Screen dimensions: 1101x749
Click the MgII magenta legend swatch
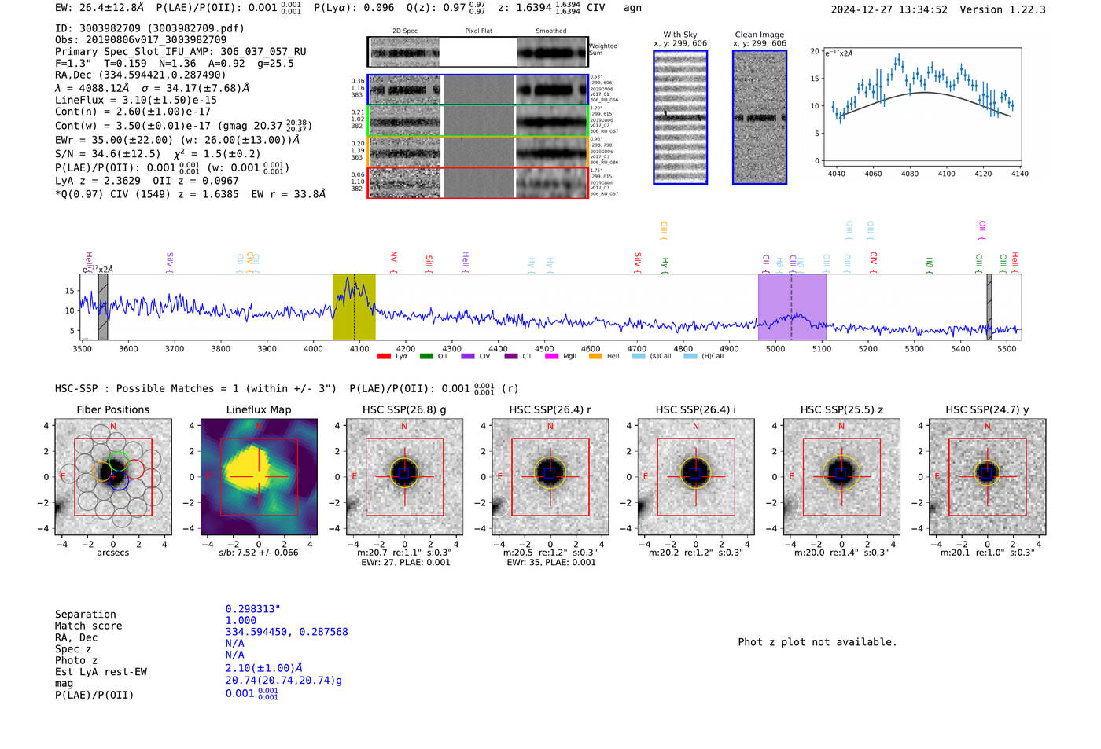coord(553,357)
